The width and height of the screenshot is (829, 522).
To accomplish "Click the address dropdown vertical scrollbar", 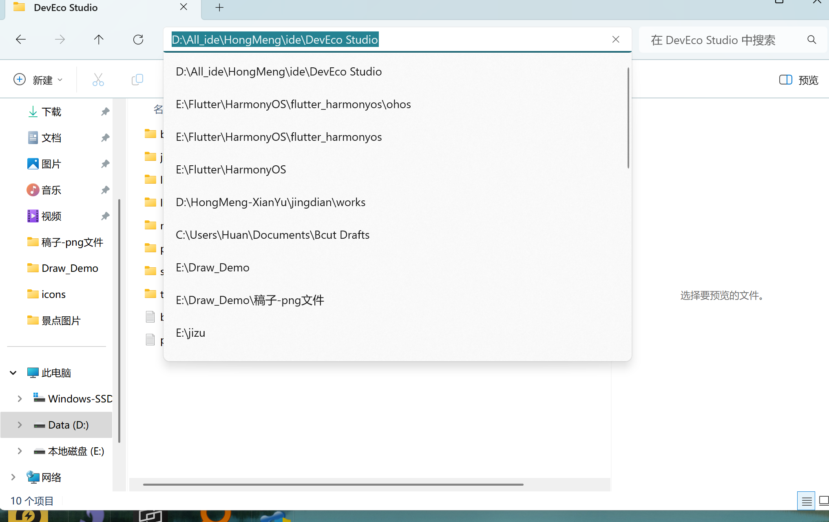I will click(628, 118).
